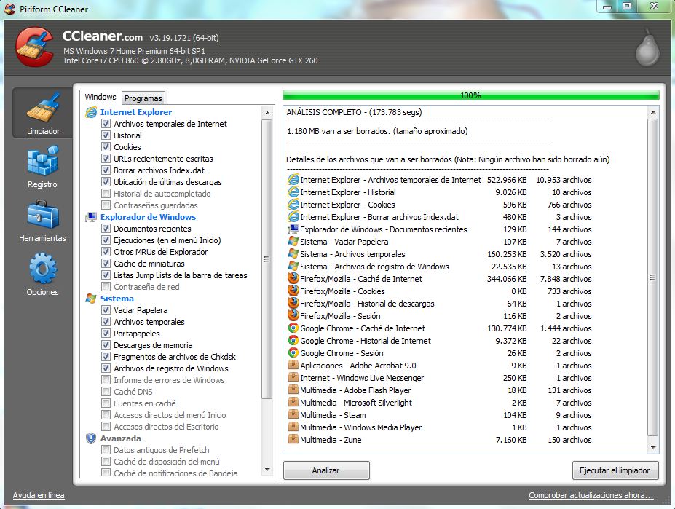
Task: Select Sistema - Archivos de registro de Windows row
Action: click(x=439, y=266)
